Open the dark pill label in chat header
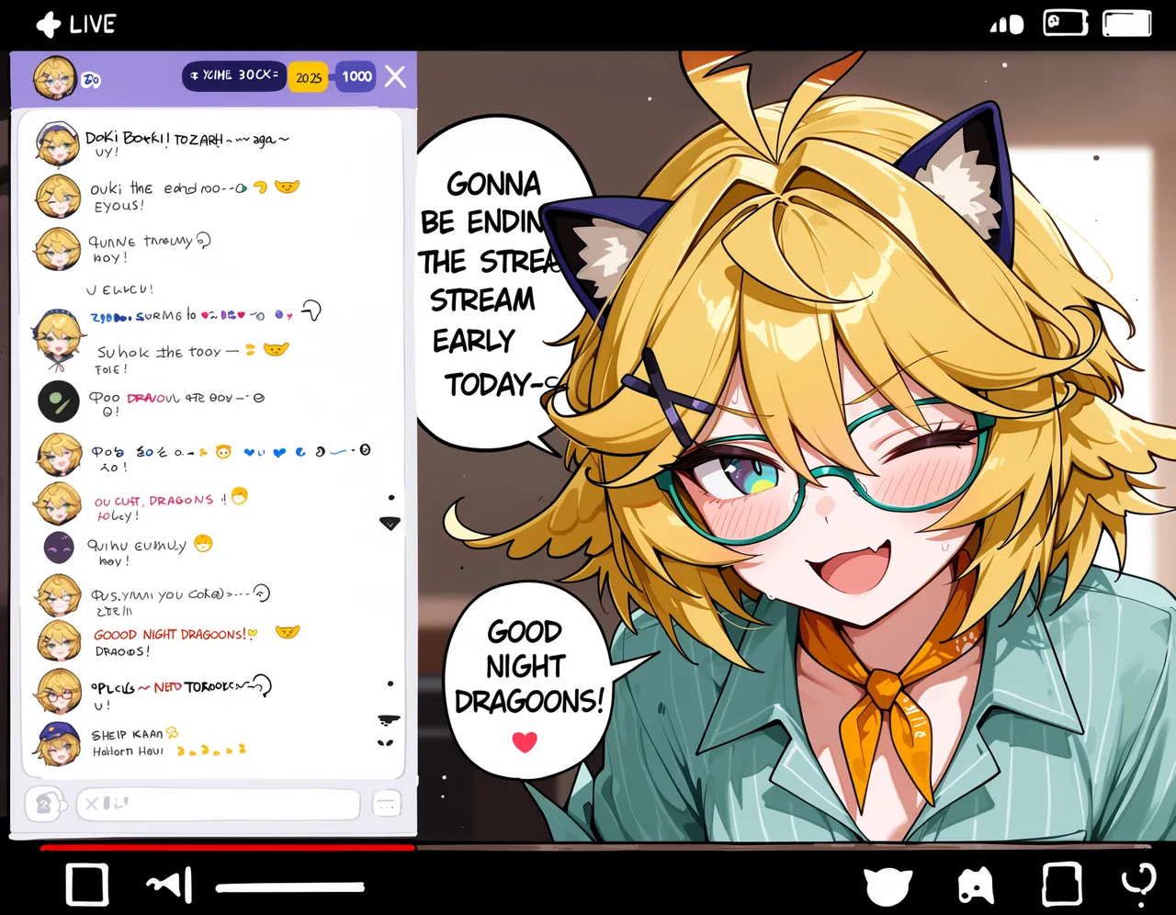The height and width of the screenshot is (915, 1176). pyautogui.click(x=234, y=75)
